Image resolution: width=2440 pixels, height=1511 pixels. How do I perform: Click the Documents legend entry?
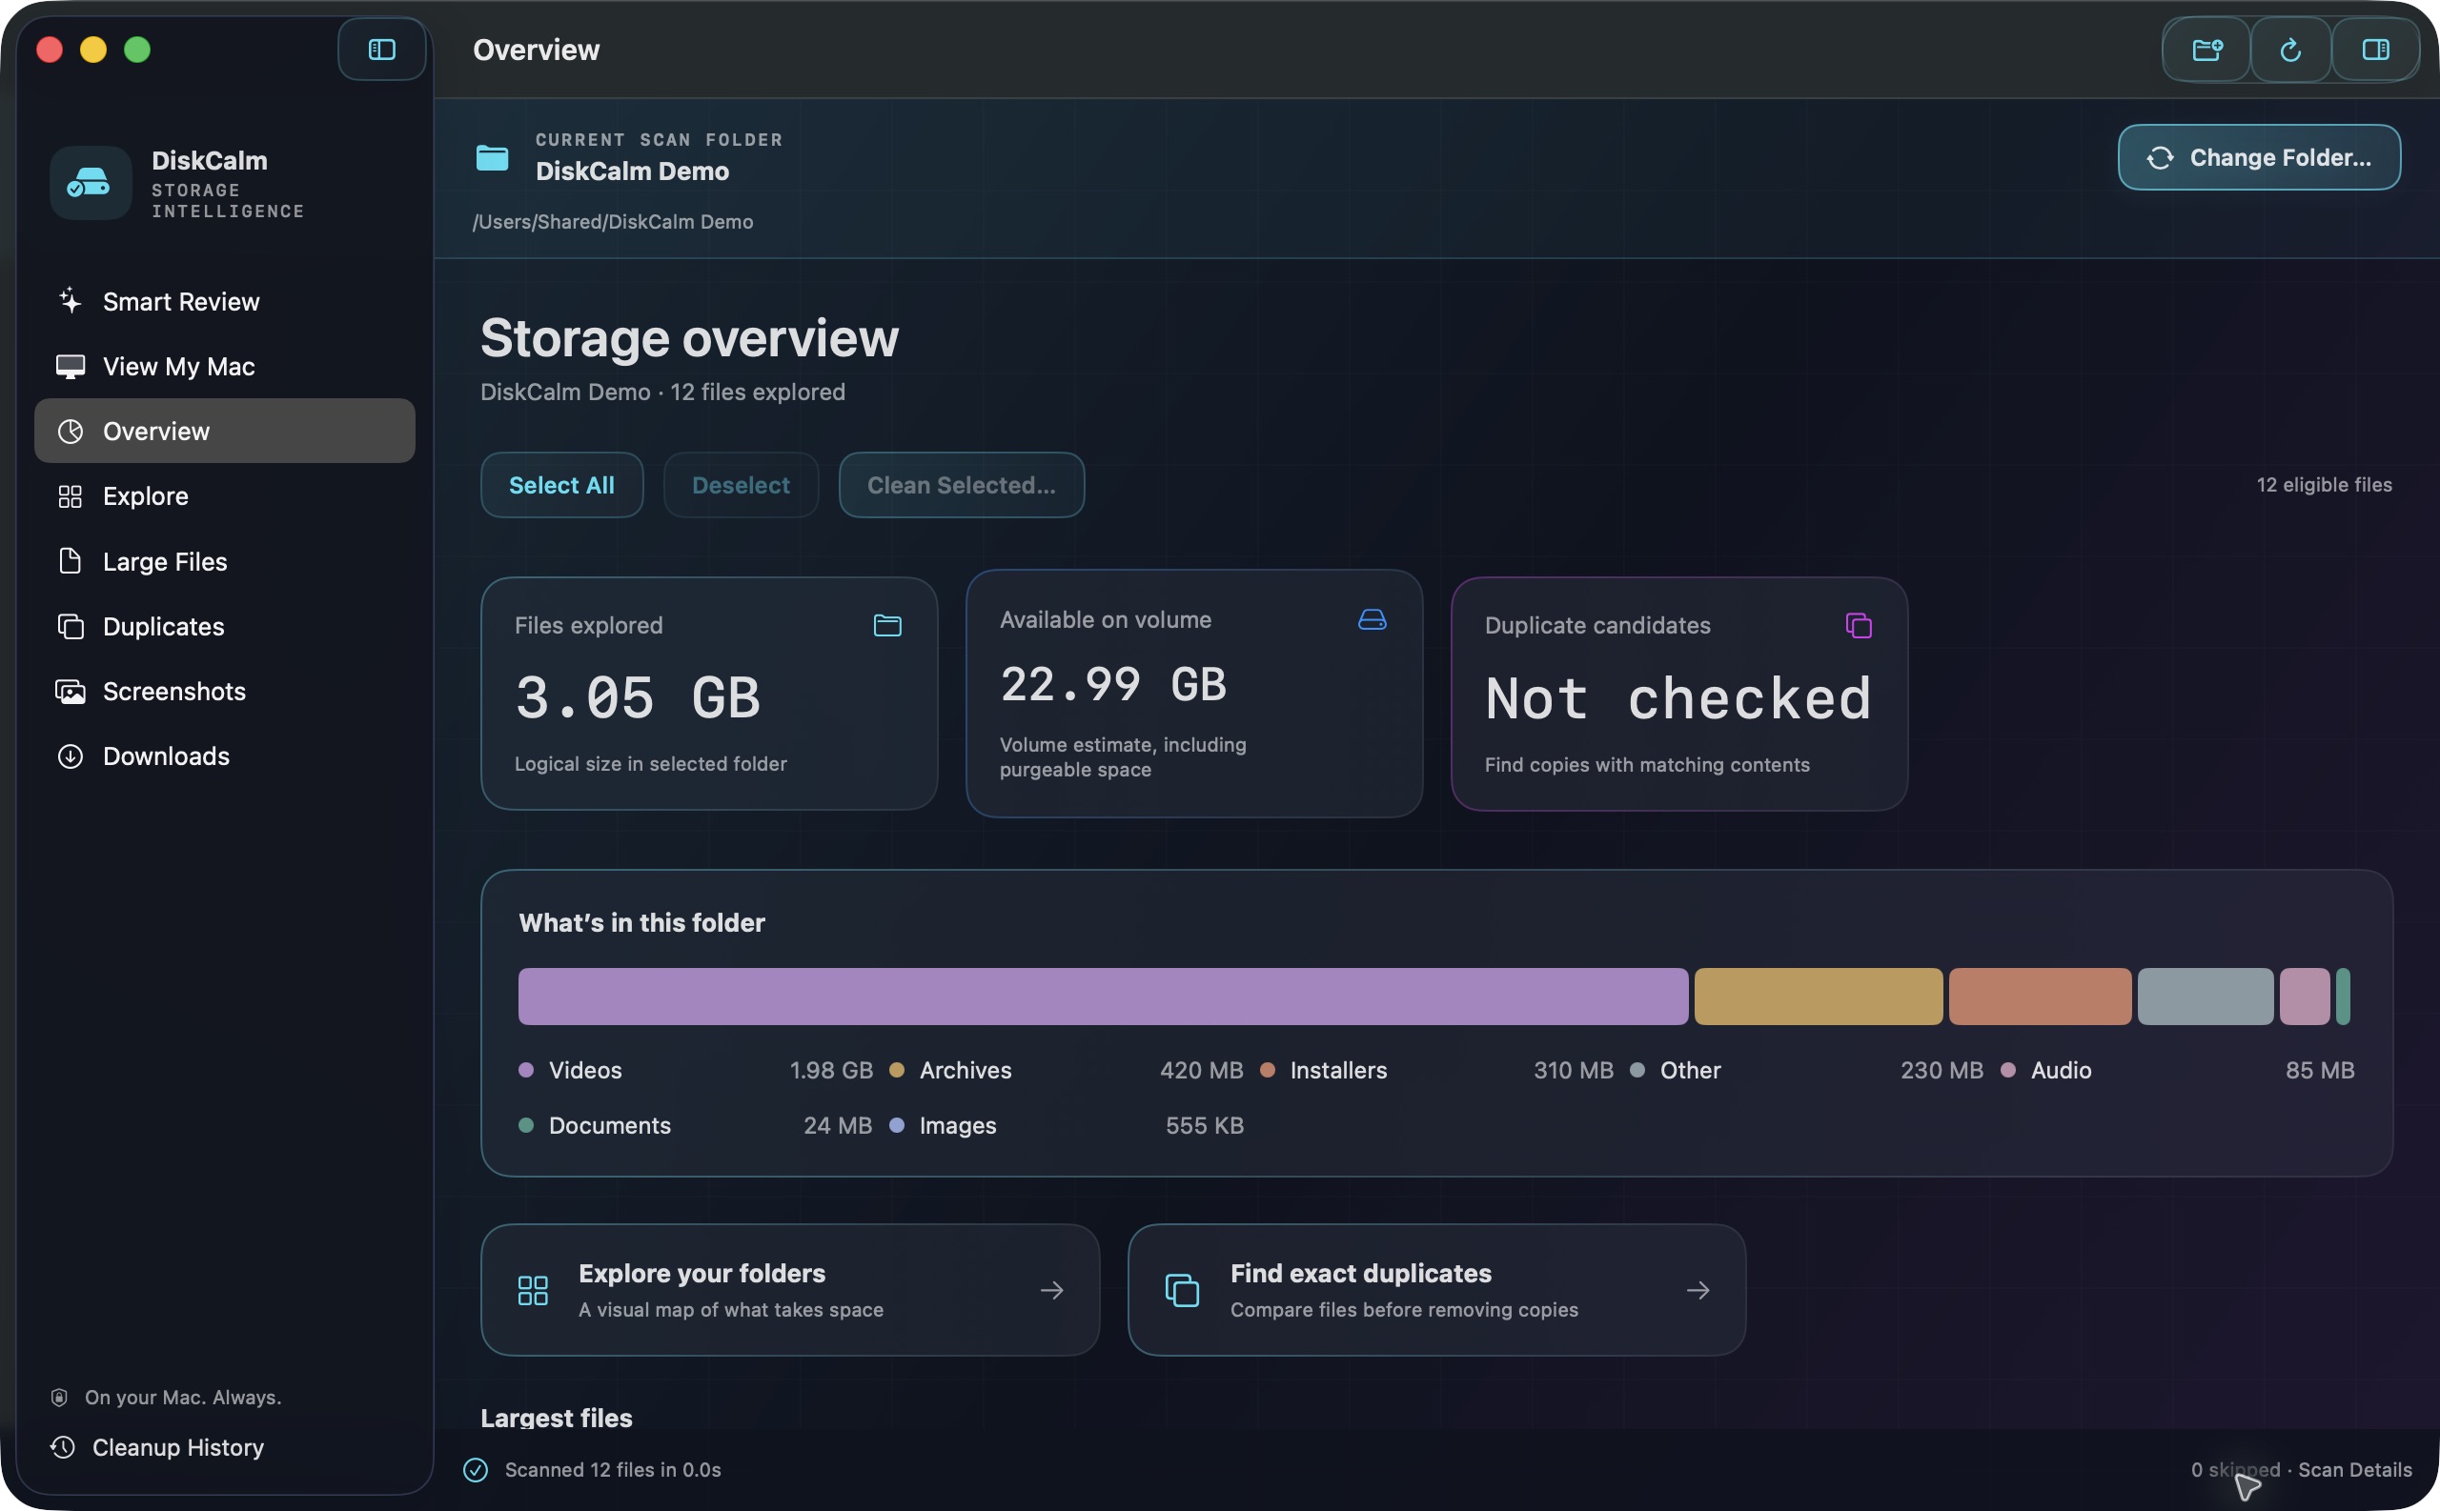tap(696, 1124)
